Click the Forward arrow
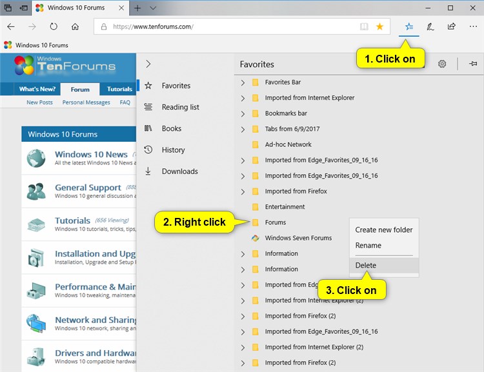 pyautogui.click(x=32, y=26)
